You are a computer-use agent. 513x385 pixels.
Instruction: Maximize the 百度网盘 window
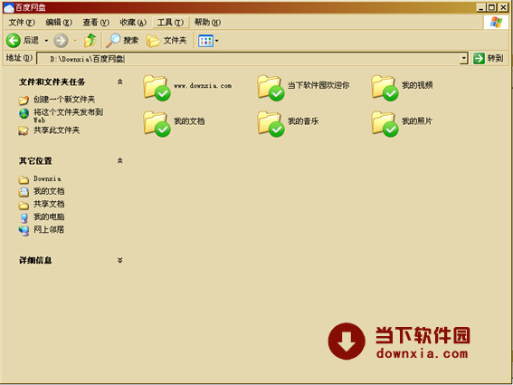point(491,7)
